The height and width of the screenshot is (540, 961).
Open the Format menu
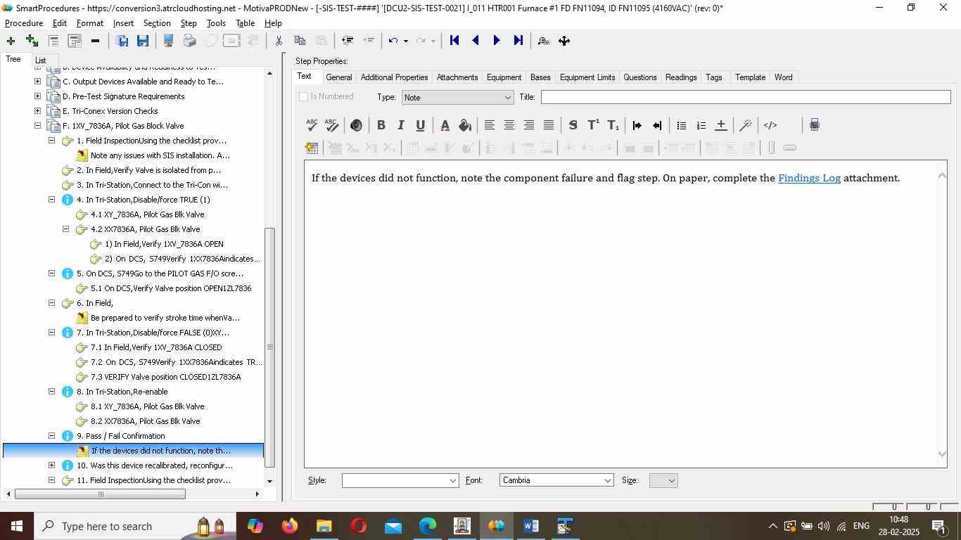pos(89,23)
